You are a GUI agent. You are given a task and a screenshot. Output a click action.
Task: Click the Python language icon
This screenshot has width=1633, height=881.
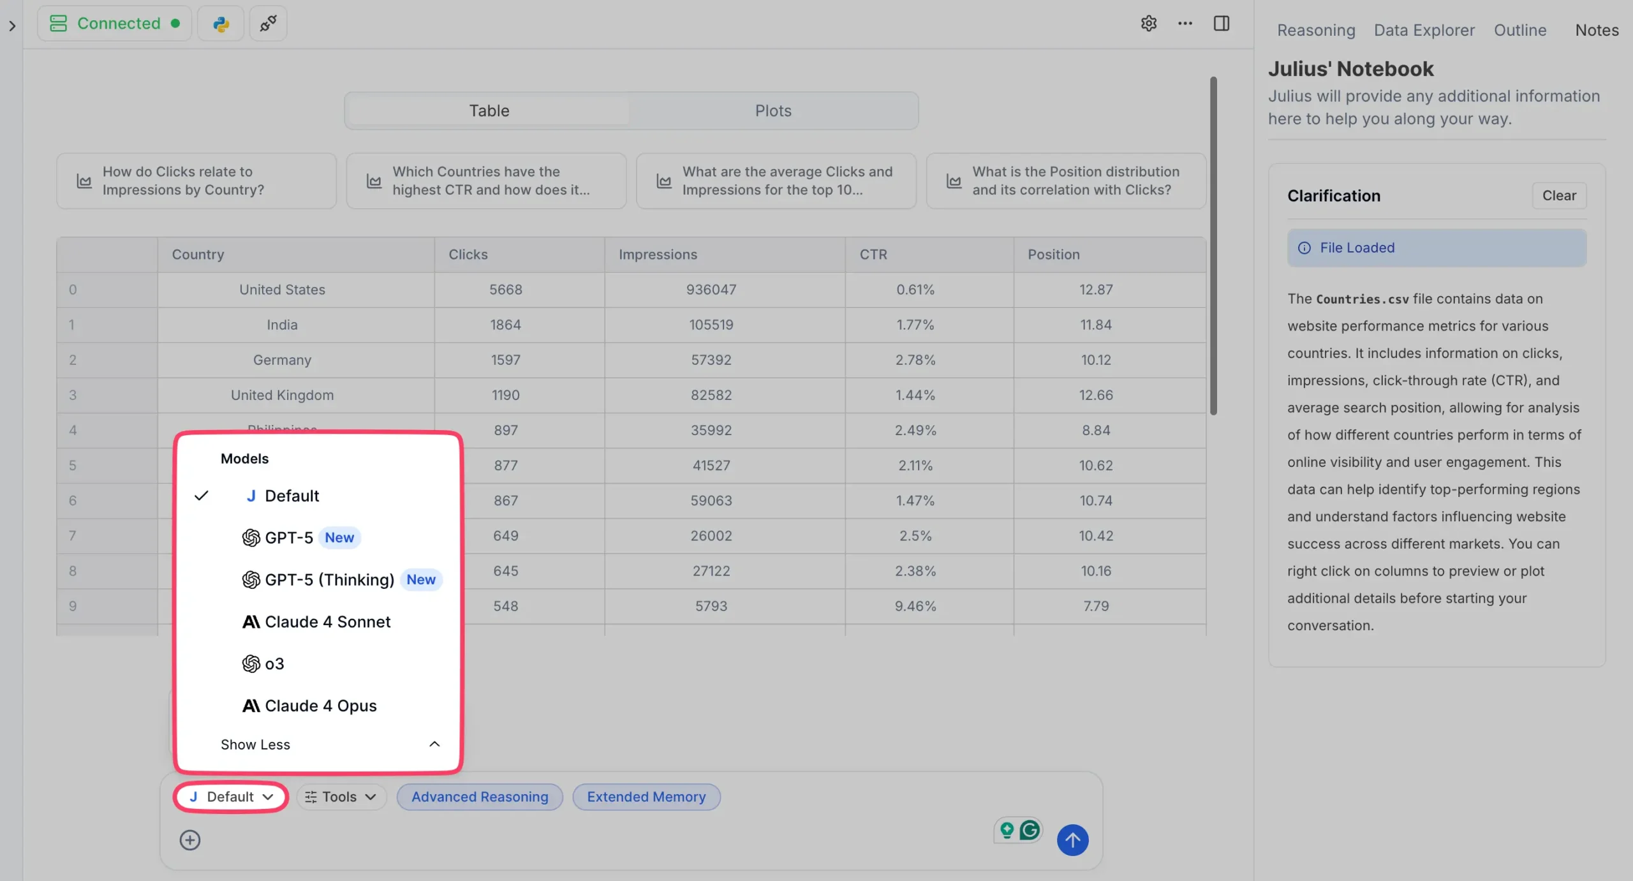[x=221, y=24]
